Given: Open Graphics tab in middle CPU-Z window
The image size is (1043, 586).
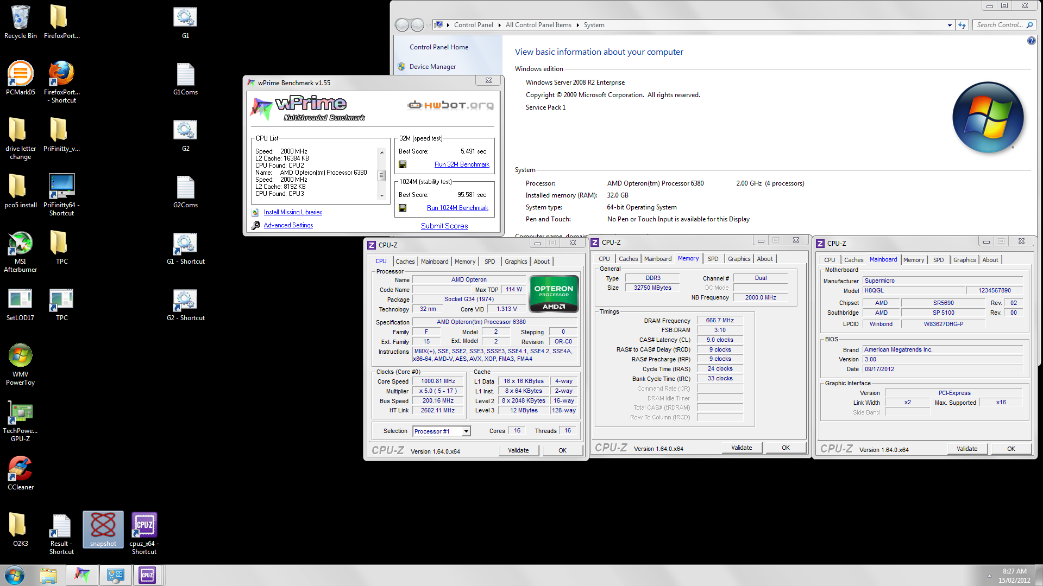Looking at the screenshot, I should [739, 259].
